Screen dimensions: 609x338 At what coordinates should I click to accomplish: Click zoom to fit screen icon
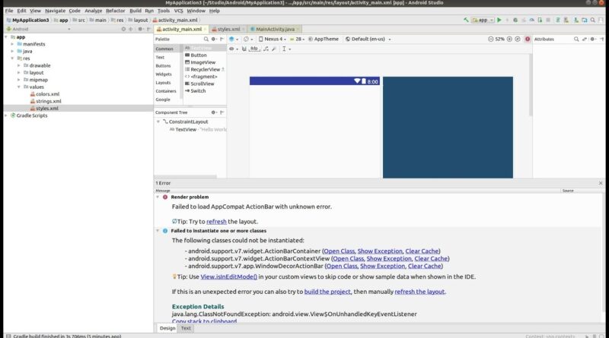(x=518, y=39)
